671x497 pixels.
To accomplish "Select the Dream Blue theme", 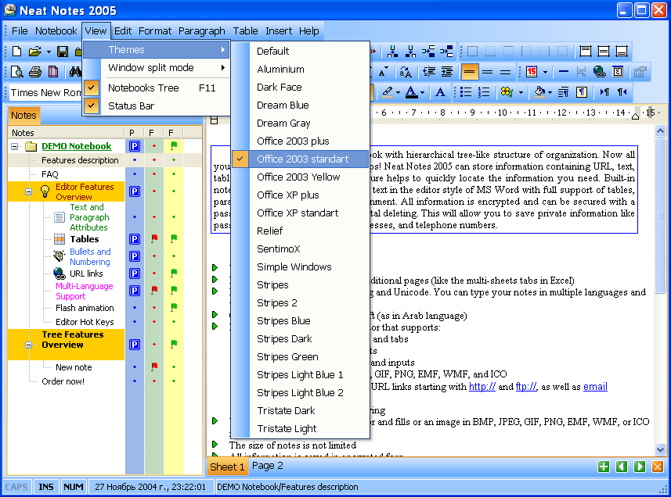I will [283, 105].
